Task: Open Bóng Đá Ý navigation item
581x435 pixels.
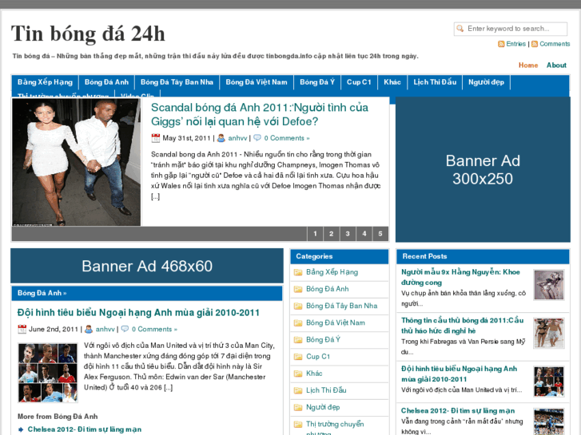Action: (317, 82)
